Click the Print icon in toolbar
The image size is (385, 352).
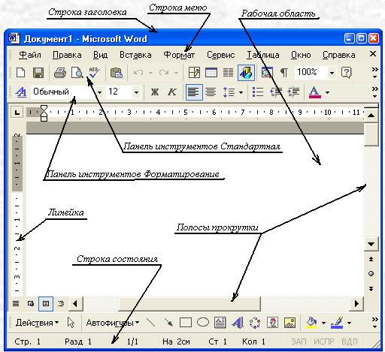click(x=60, y=73)
